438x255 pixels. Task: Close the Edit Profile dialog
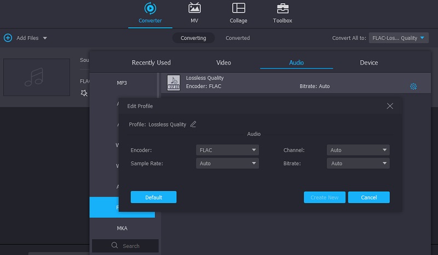390,106
